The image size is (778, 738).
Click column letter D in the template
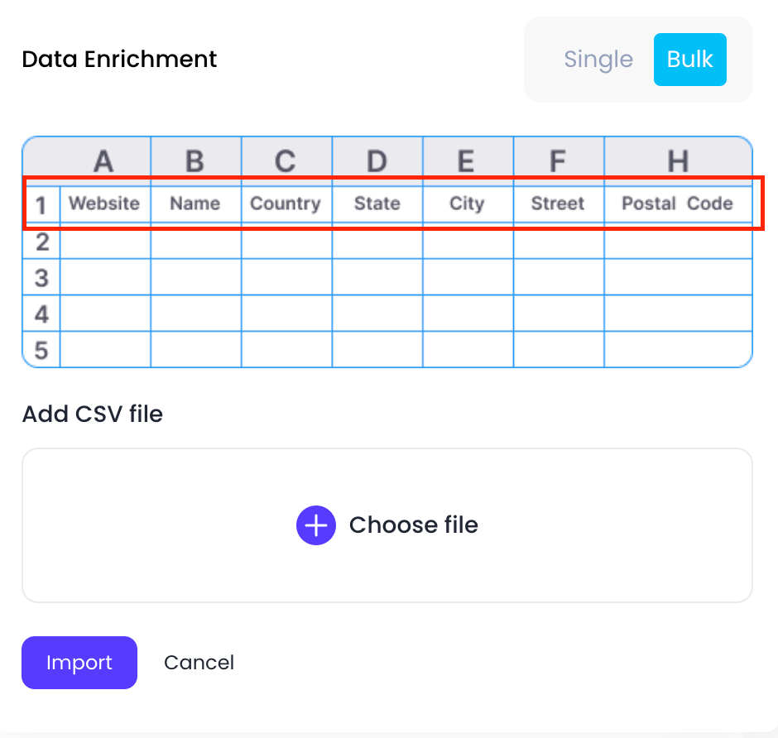tap(377, 161)
